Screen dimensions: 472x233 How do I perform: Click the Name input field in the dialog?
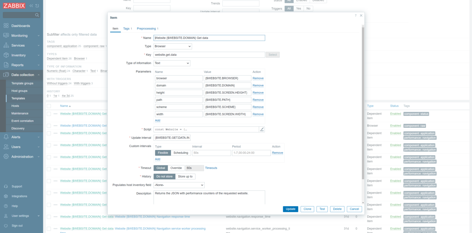209,38
